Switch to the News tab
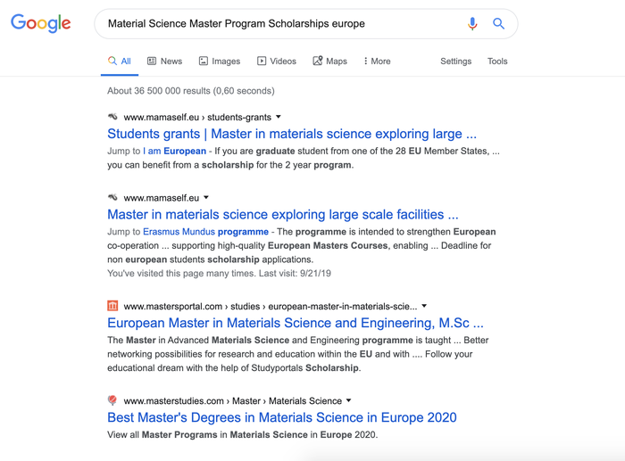Screen dimensions: 625x461 (164, 62)
